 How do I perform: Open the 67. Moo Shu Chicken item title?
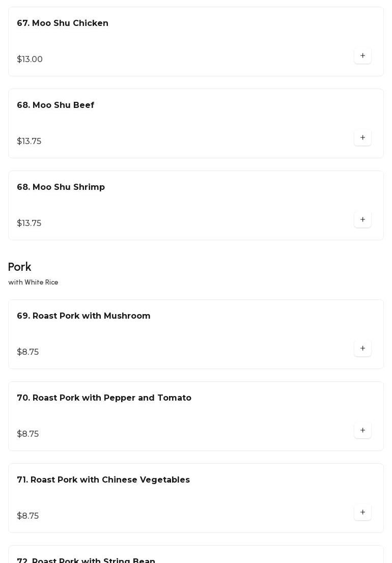coord(63,23)
